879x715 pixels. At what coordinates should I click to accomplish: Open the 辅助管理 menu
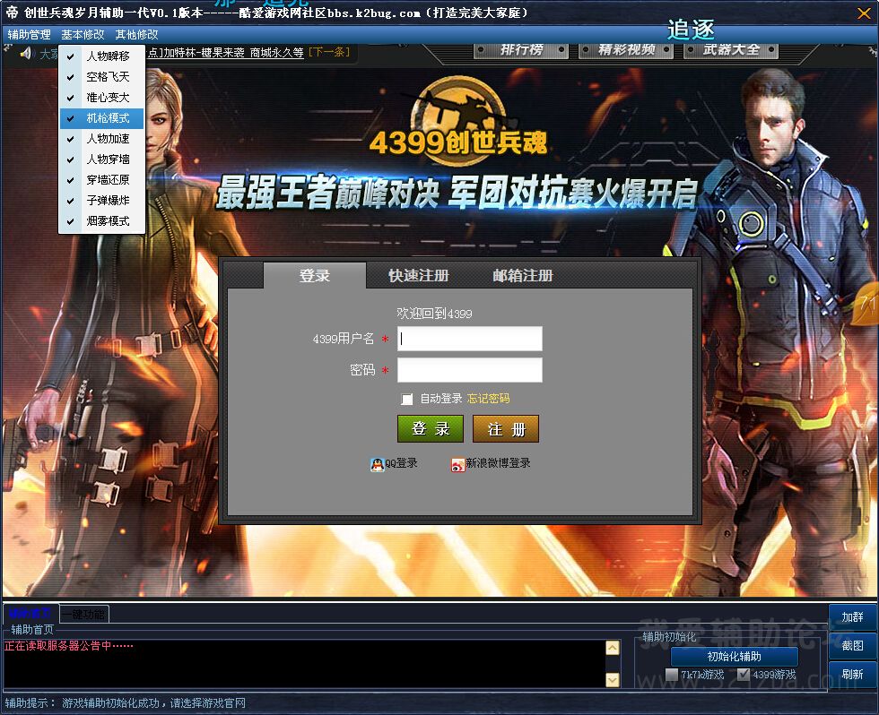29,35
